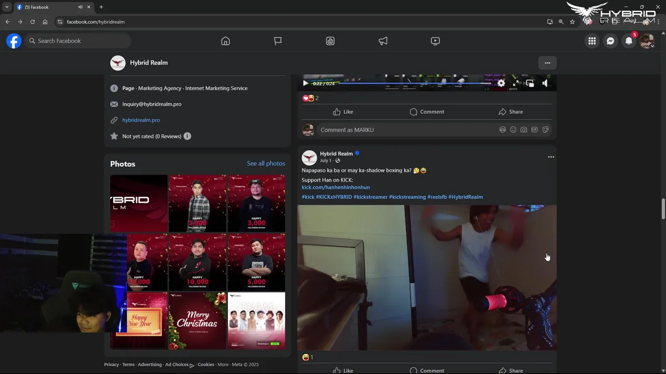Image resolution: width=666 pixels, height=374 pixels.
Task: Open the Chrome tab search dropdown
Action: [7, 7]
